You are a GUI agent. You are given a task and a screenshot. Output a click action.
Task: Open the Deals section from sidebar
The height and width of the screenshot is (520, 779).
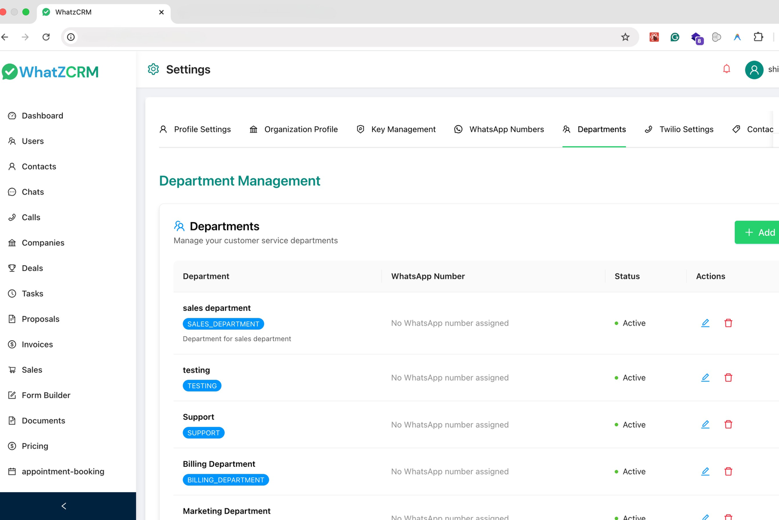(32, 268)
